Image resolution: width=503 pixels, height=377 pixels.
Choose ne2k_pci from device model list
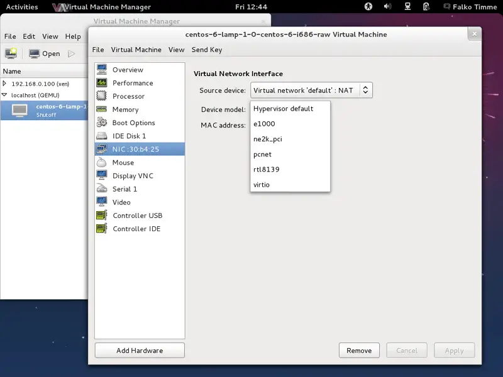coord(290,139)
